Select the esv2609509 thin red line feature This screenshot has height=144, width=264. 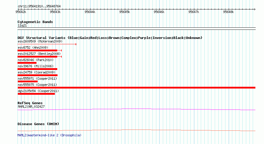(47, 44)
